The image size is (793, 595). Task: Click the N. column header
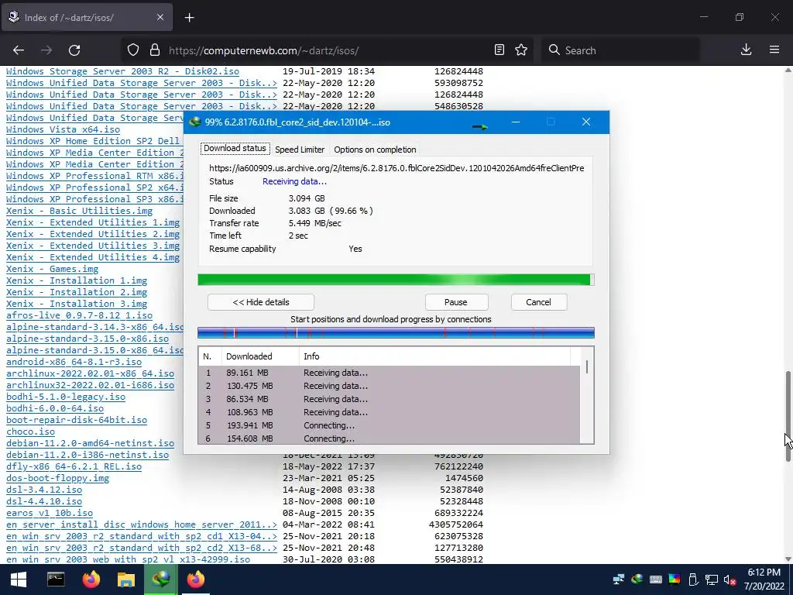tap(210, 356)
